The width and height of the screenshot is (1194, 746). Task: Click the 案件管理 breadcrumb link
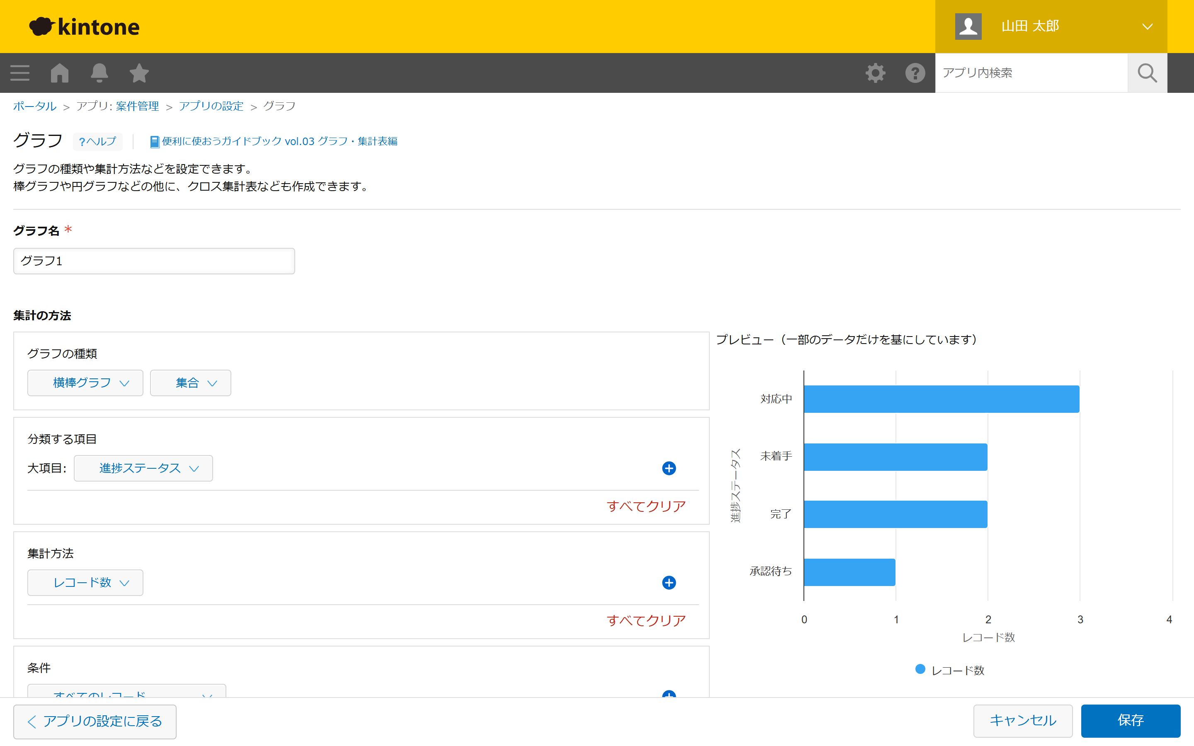pos(137,106)
